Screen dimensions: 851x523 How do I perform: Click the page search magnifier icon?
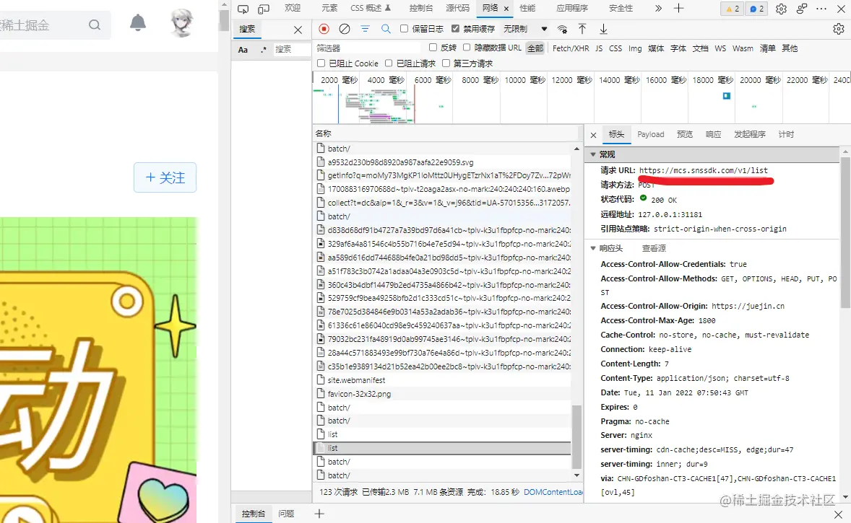click(x=95, y=25)
